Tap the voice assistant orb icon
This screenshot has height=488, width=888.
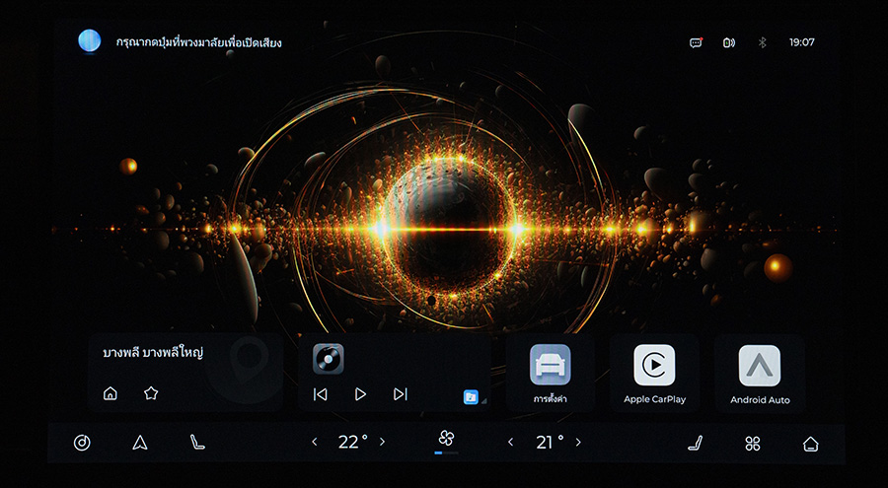click(90, 41)
